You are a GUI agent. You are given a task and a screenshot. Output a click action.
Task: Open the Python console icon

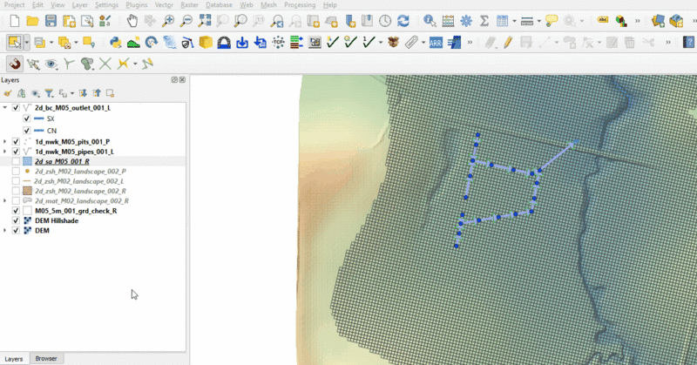[114, 42]
